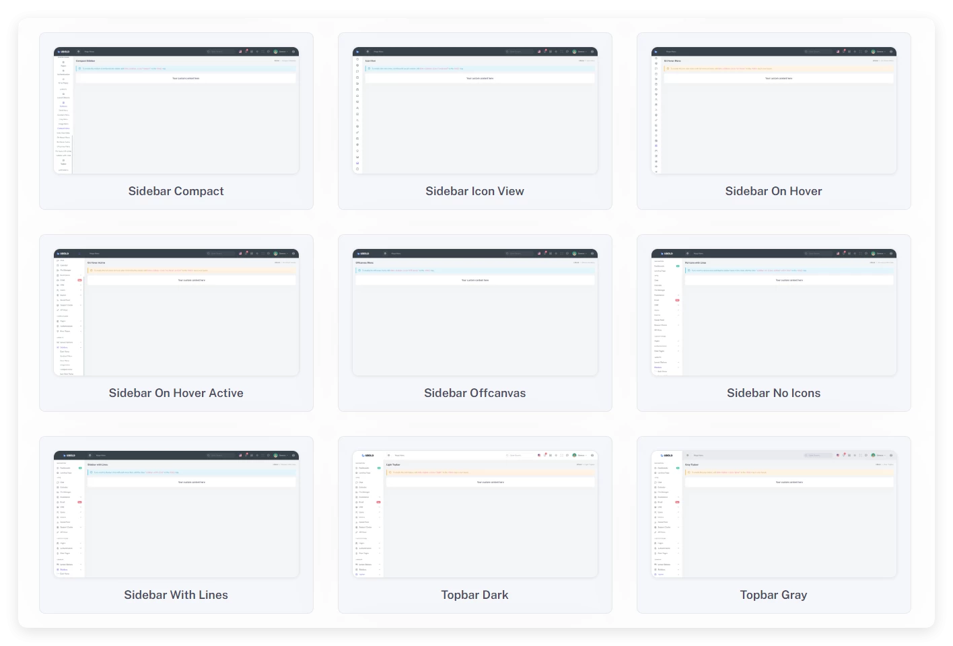Open the Sidebar On Hover Active preview image

tap(176, 313)
